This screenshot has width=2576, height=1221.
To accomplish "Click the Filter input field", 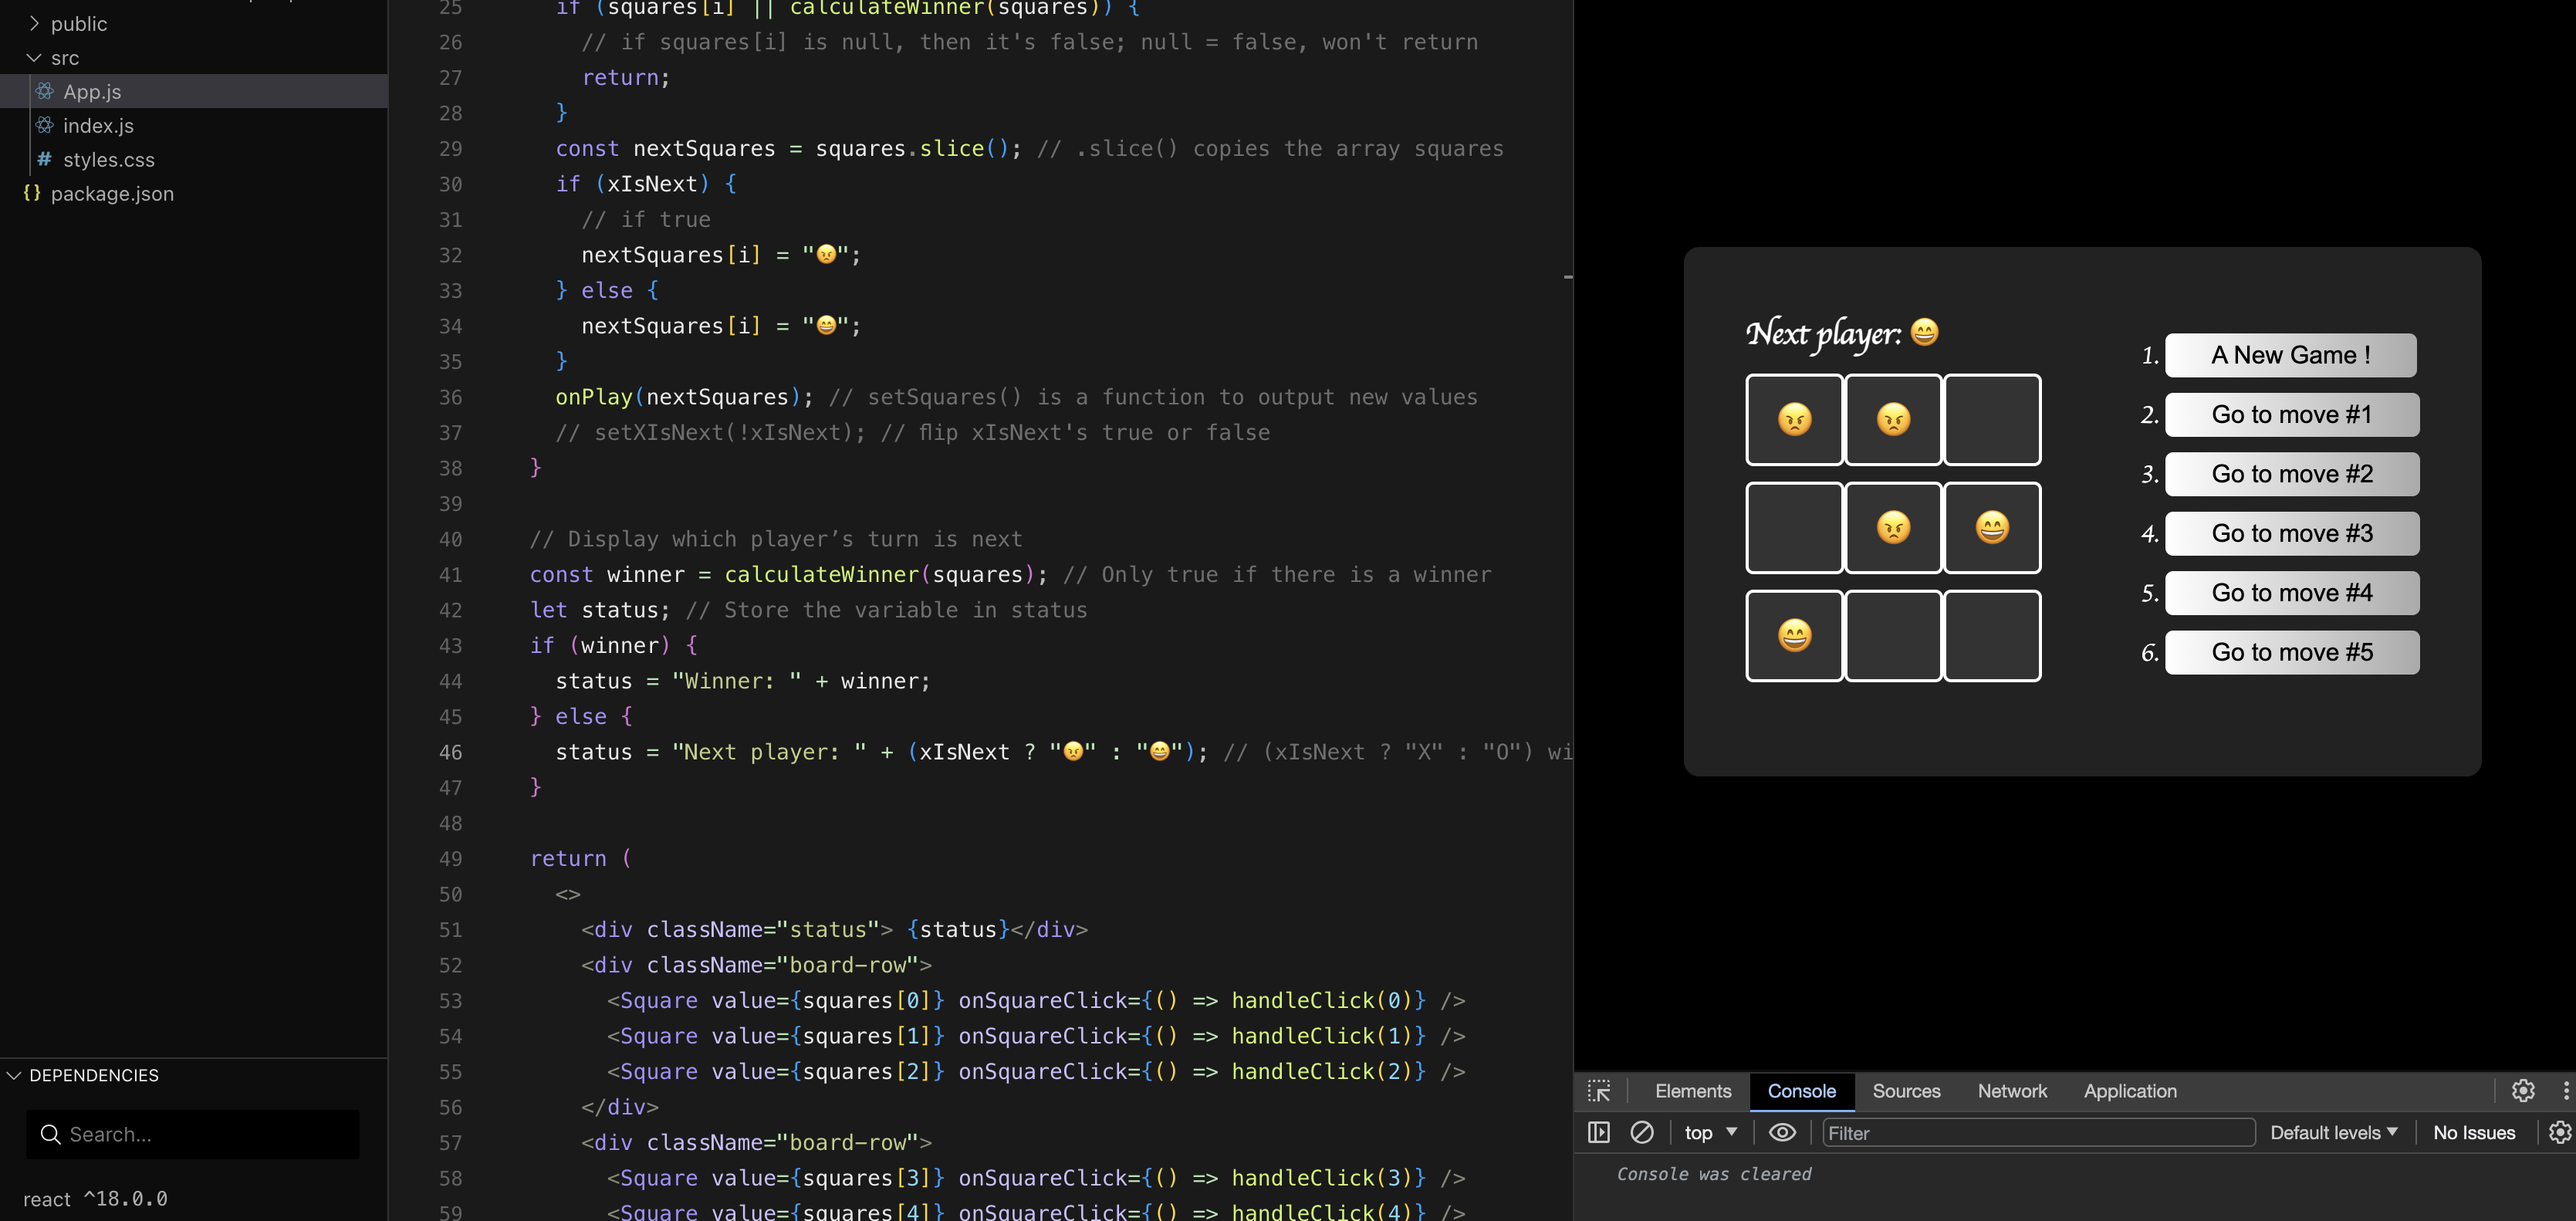I will point(2037,1131).
